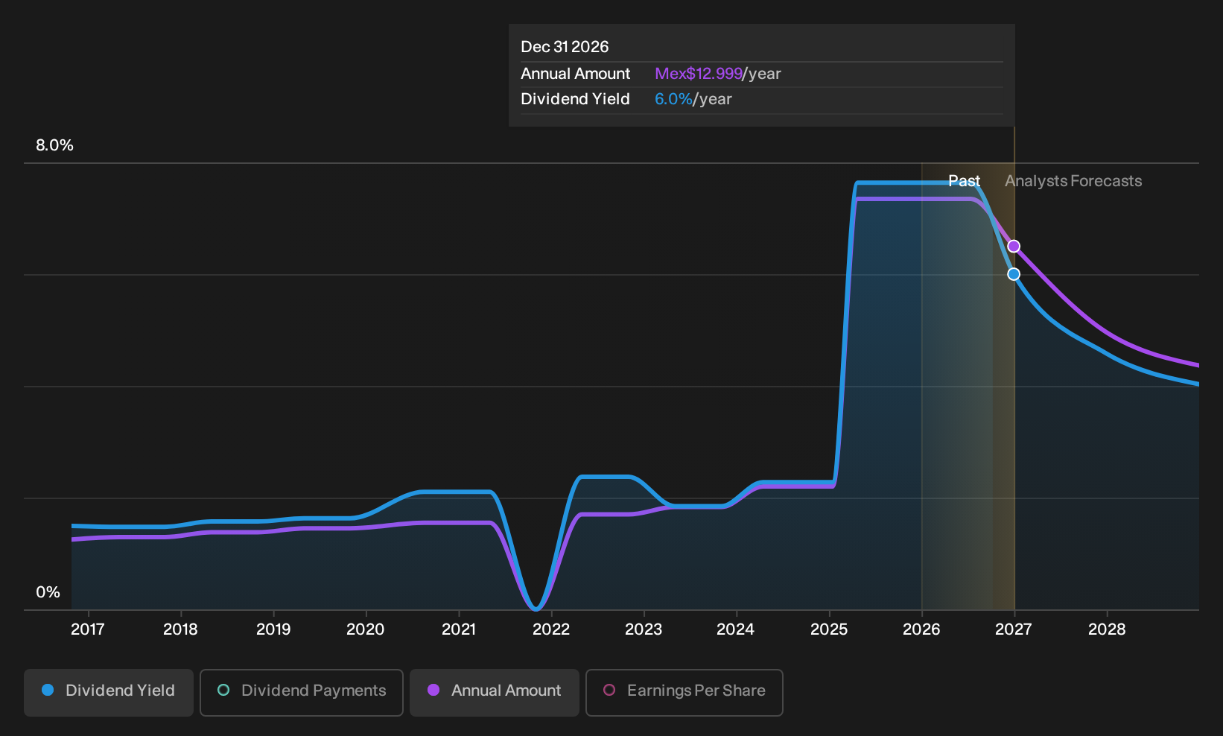The image size is (1223, 736).
Task: Click the hollow teal Dividend Payments dot
Action: tap(223, 691)
